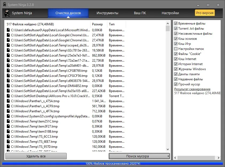Open the Поиск мусора dropdown arrow
225x167 pixels.
(x=168, y=156)
